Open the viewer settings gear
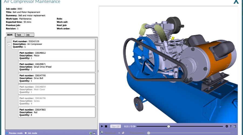Image resolution: width=243 pixels, height=135 pixels. (x=227, y=126)
